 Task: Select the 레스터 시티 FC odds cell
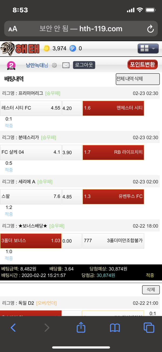[x=31, y=108]
